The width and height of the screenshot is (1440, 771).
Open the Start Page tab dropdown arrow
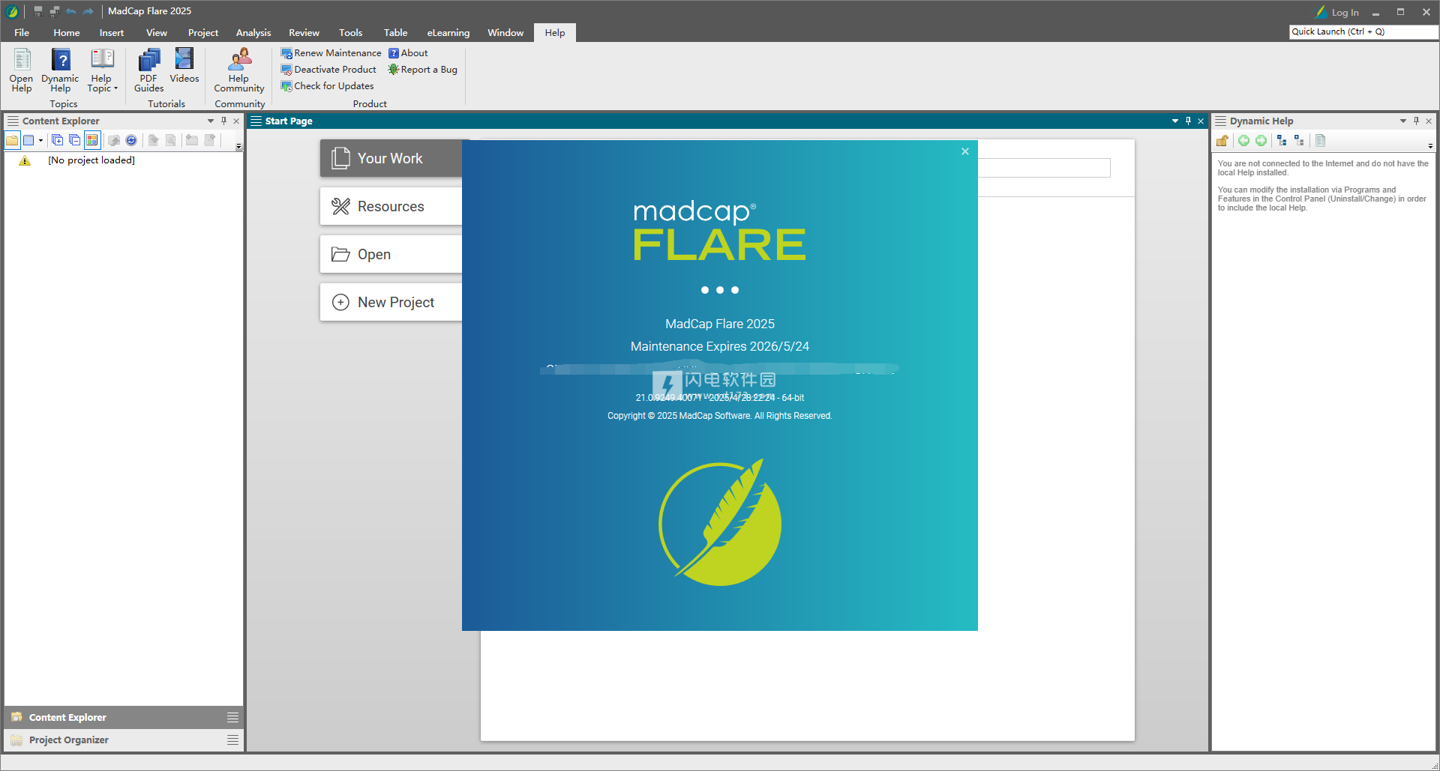[1175, 121]
